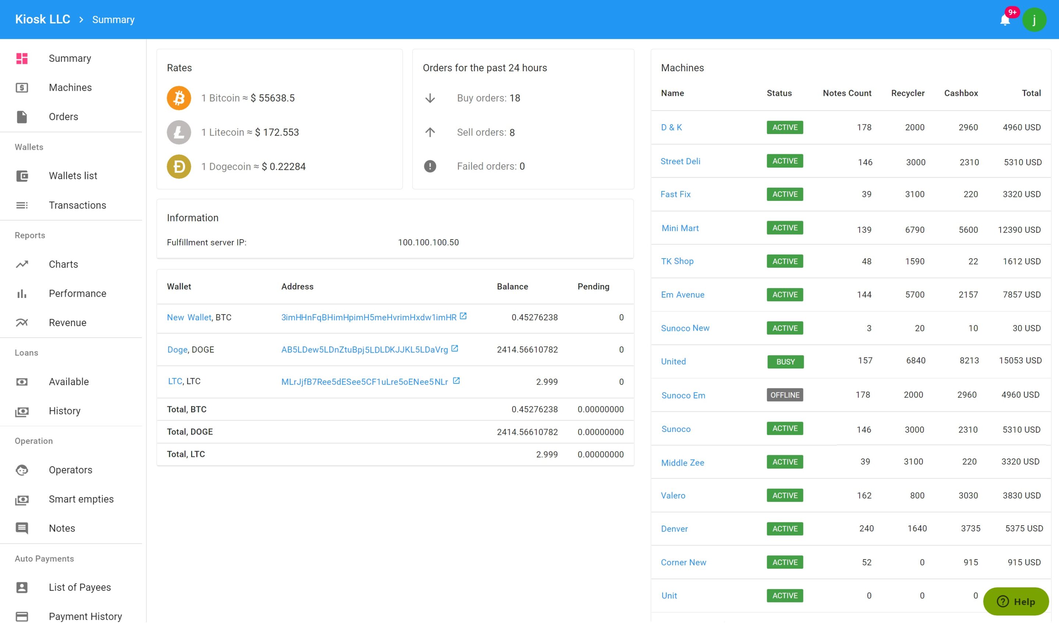Click the OFFLINE badge for Sunoco Em

pyautogui.click(x=785, y=395)
